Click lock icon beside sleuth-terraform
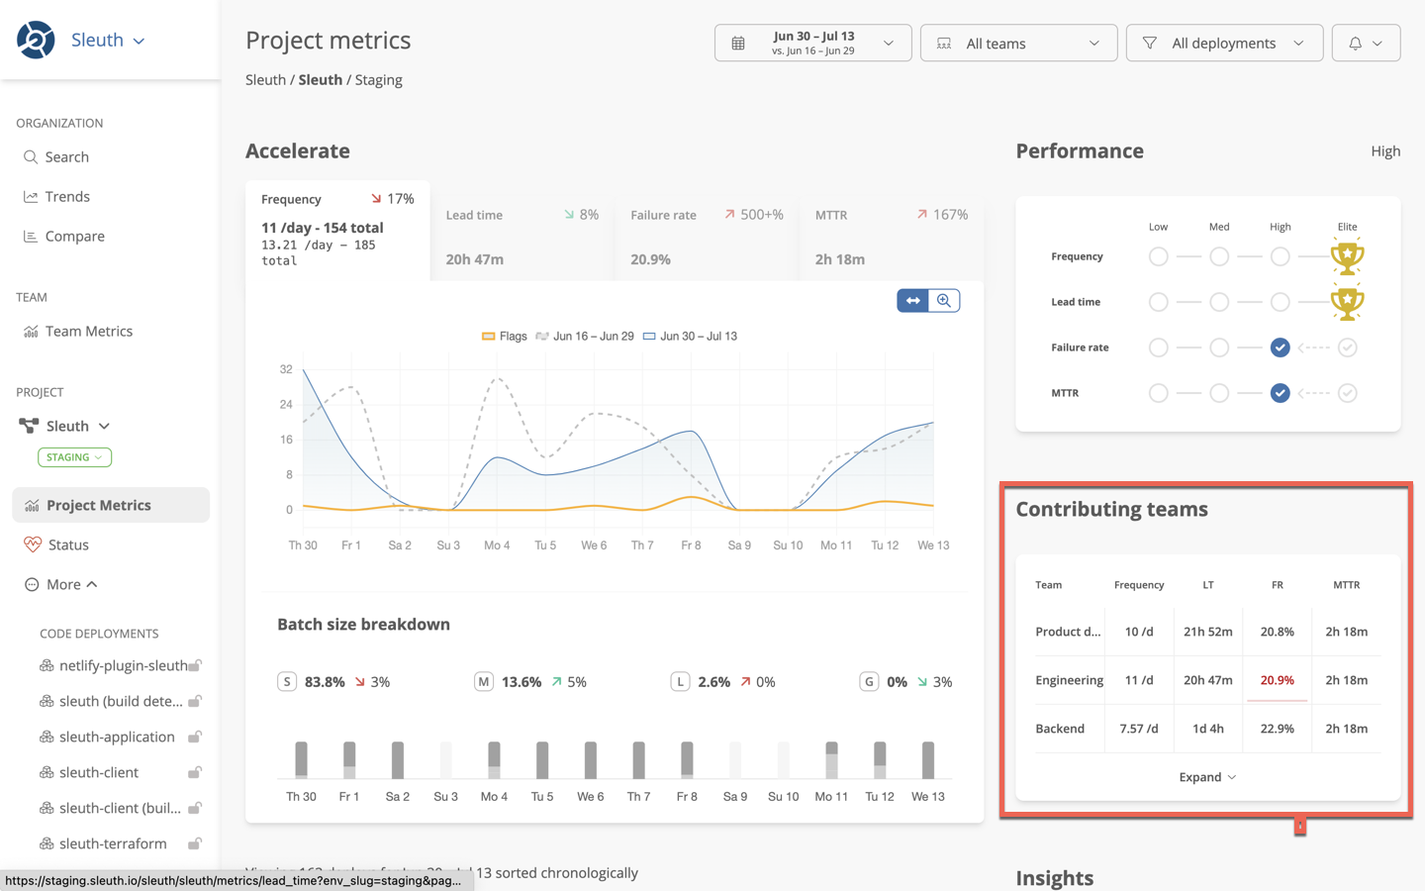 point(195,843)
